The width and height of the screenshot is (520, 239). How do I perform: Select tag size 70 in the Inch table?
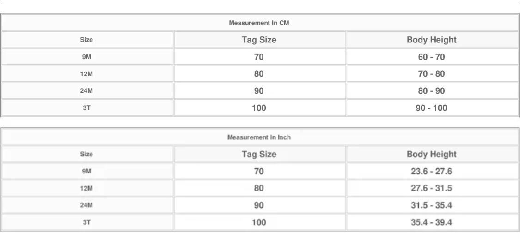click(x=259, y=171)
